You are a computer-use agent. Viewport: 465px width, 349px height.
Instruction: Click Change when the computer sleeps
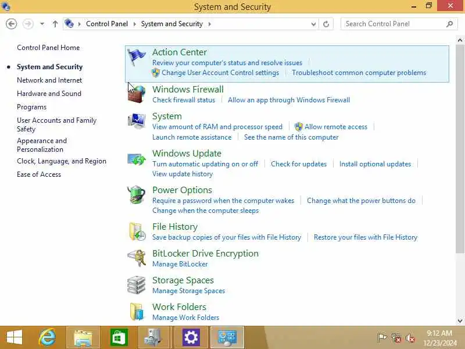pyautogui.click(x=206, y=211)
